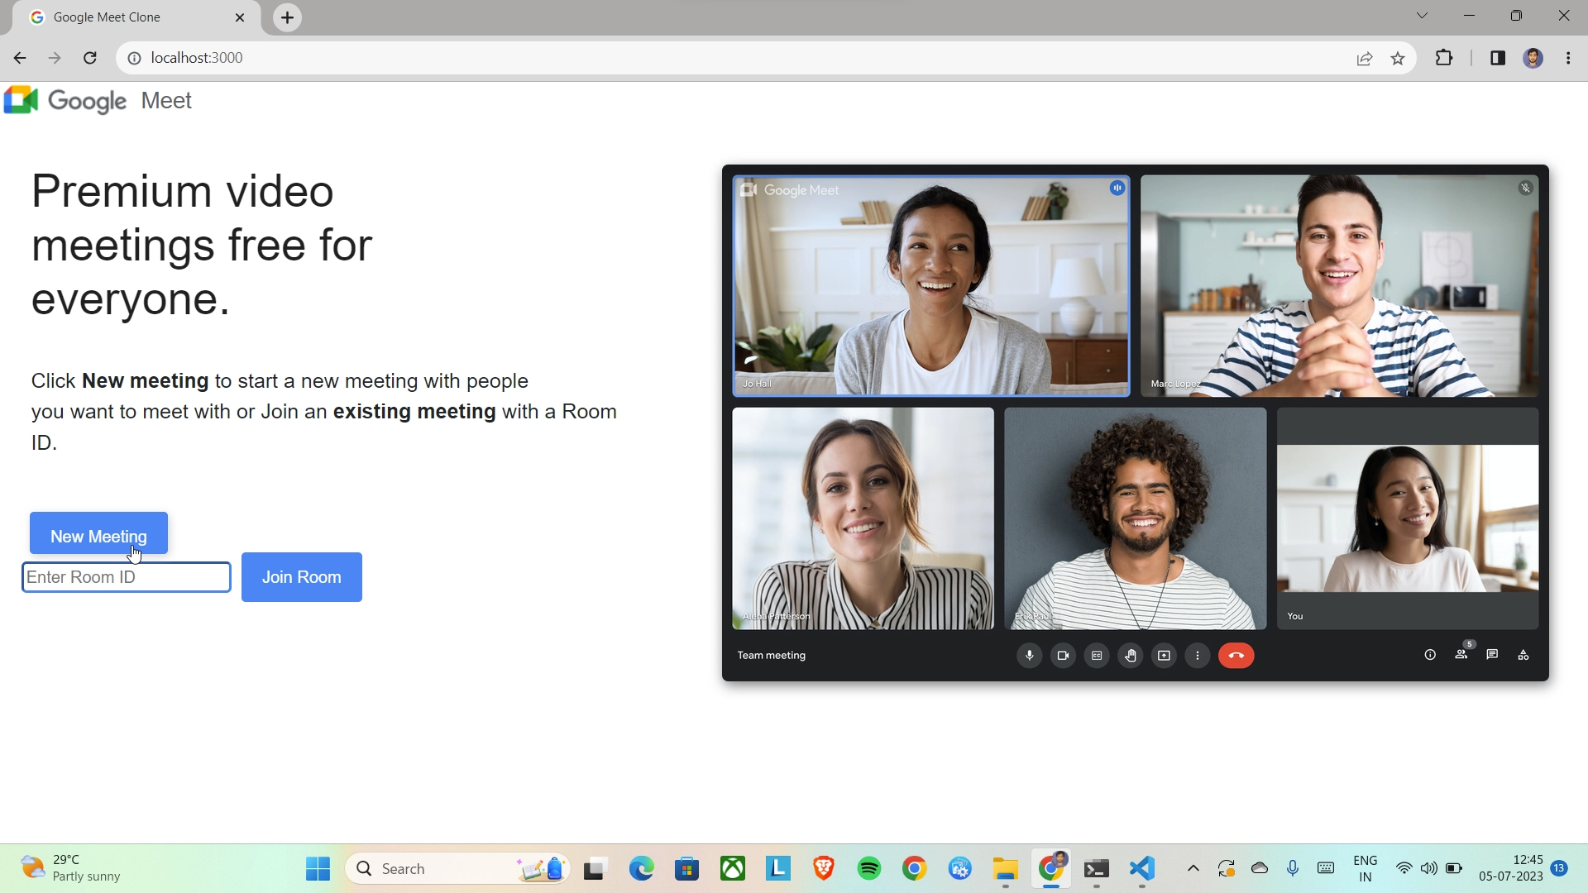Click the share this page icon
1588x893 pixels.
1365,58
